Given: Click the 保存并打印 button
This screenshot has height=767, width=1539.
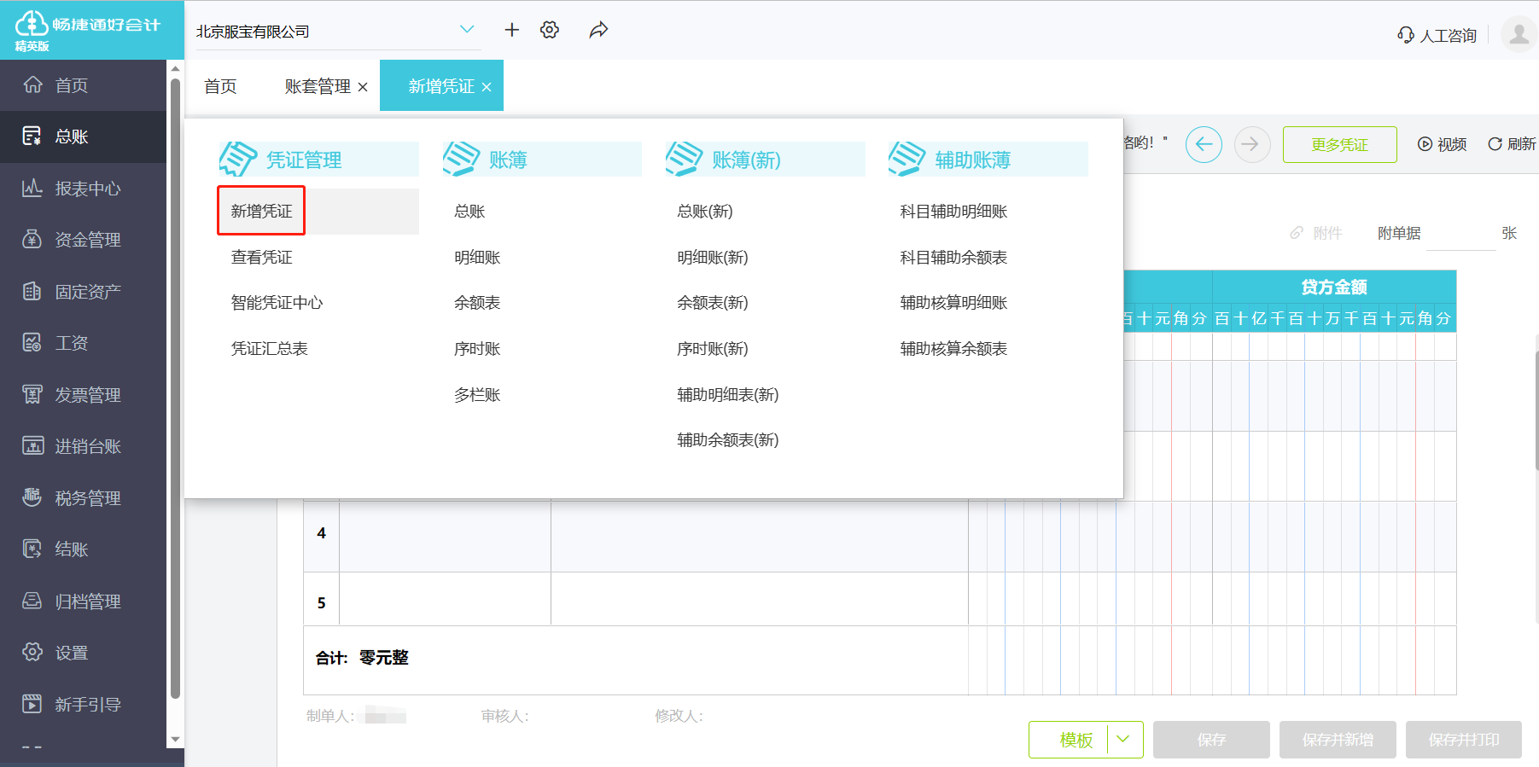Looking at the screenshot, I should click(1464, 740).
